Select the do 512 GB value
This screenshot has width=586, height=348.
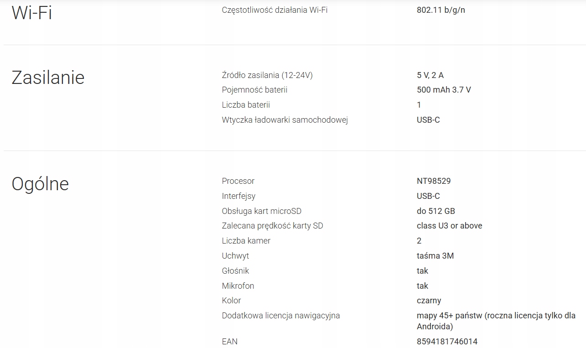pos(436,211)
